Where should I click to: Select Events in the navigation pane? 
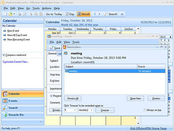coord(23,101)
